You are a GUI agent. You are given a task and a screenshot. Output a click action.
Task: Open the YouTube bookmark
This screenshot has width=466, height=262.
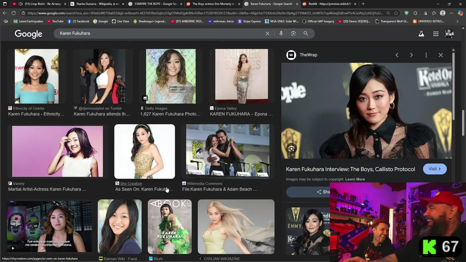click(x=55, y=21)
